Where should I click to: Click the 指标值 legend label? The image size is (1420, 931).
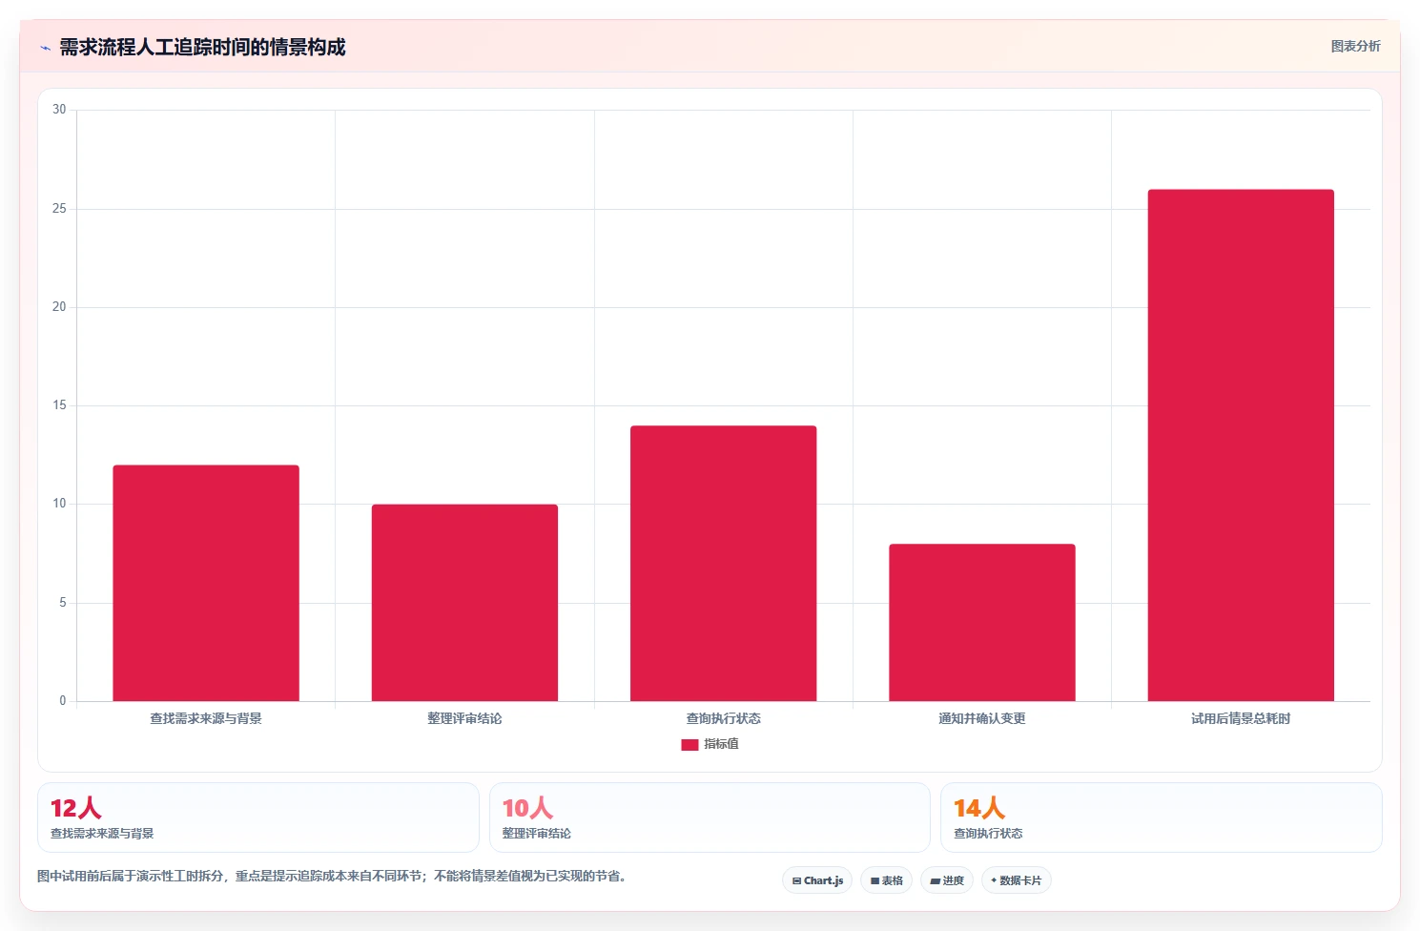point(721,744)
